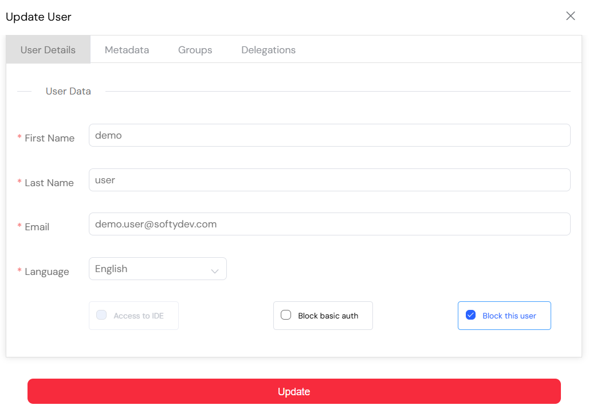This screenshot has height=413, width=593.
Task: Open the Delegations tab
Action: (269, 50)
